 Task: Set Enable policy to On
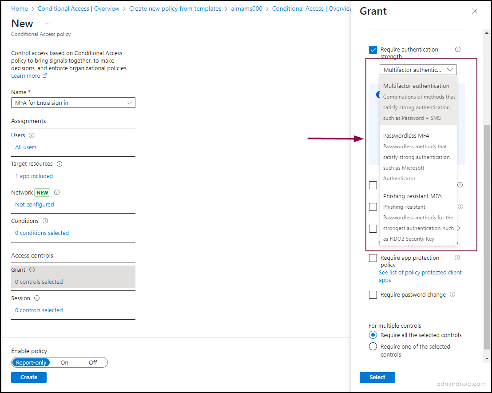point(64,362)
